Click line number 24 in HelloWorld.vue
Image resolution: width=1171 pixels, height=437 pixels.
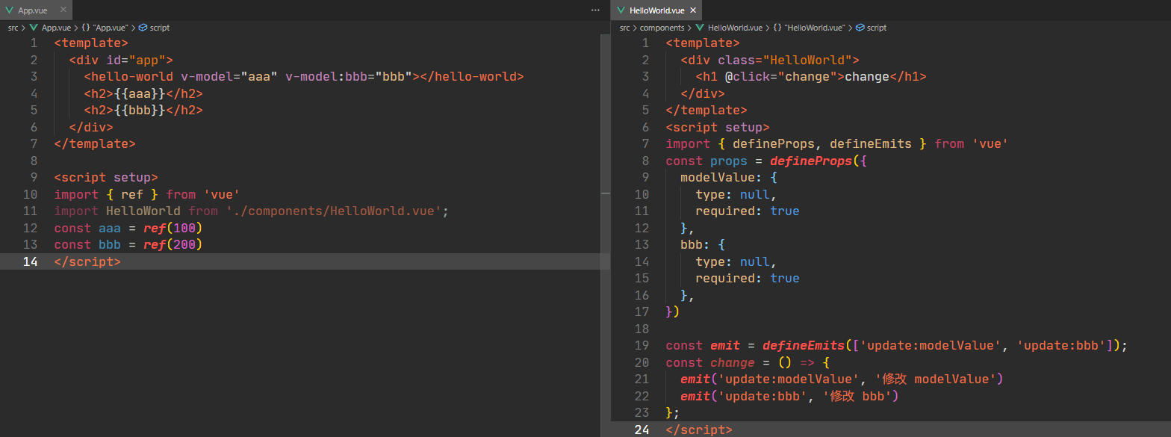pyautogui.click(x=642, y=430)
